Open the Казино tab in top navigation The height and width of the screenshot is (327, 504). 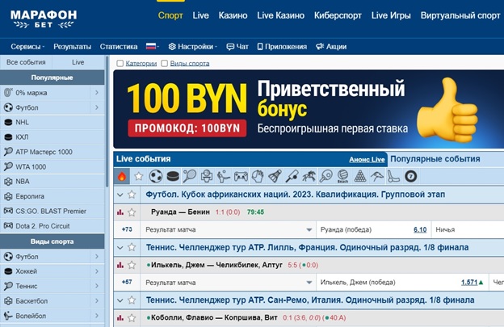click(x=233, y=15)
